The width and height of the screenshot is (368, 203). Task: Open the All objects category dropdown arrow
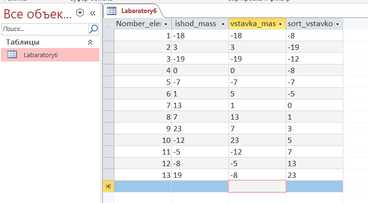tap(80, 13)
